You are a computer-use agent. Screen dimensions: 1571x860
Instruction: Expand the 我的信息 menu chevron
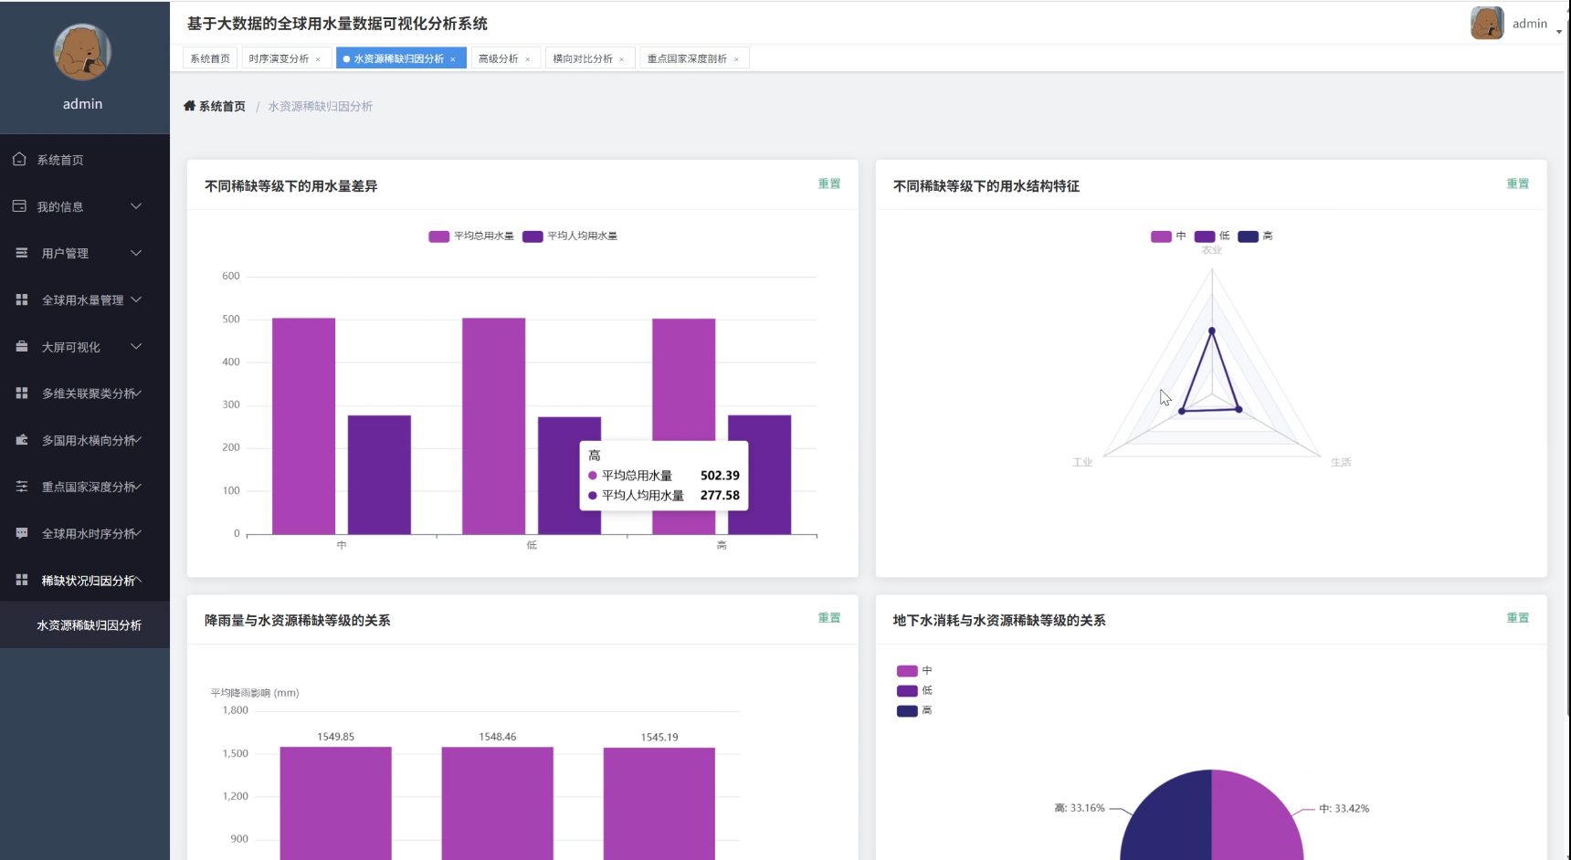[x=136, y=206]
